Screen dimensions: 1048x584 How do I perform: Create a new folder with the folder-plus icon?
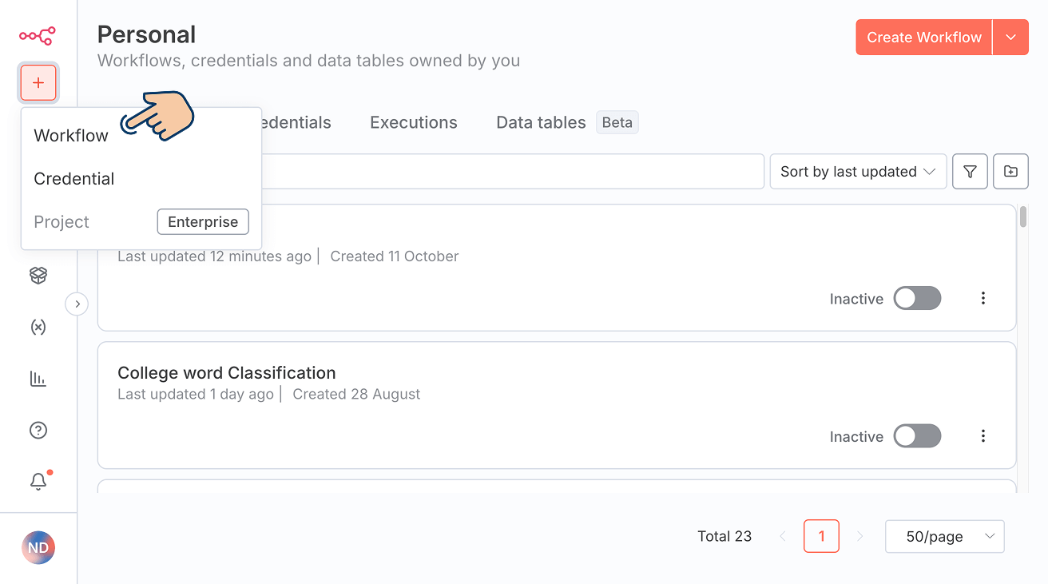click(1010, 171)
